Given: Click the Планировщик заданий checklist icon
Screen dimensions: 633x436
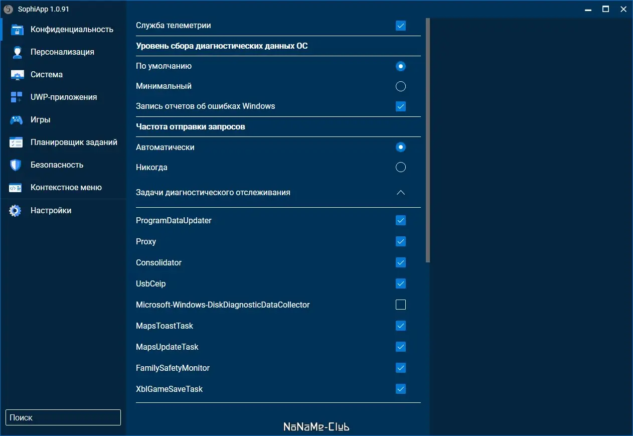Looking at the screenshot, I should pyautogui.click(x=17, y=142).
